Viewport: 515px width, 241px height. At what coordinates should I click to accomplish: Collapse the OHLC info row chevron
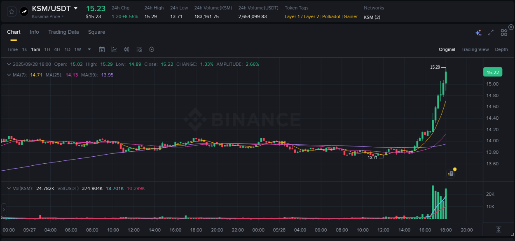pos(9,64)
